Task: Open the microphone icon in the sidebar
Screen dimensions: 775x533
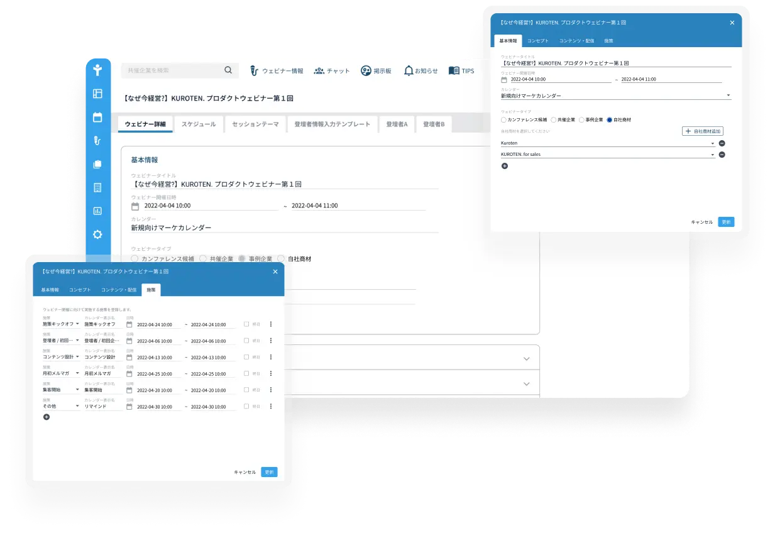Action: click(97, 141)
